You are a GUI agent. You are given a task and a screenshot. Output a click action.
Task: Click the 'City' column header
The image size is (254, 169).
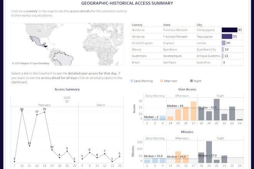(199, 25)
